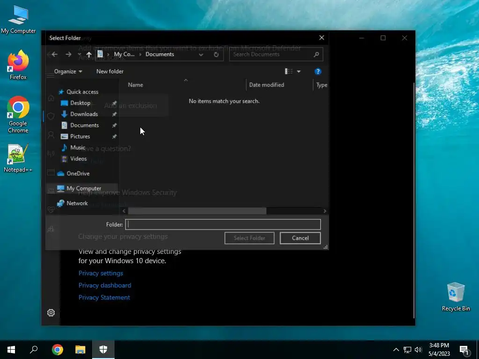Open My Computer desktop icon
Viewport: 479px width, 359px height.
coord(18,20)
